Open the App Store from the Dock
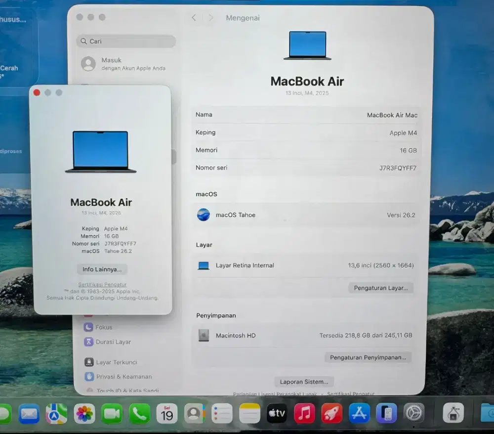Image resolution: width=494 pixels, height=434 pixels. tap(359, 414)
